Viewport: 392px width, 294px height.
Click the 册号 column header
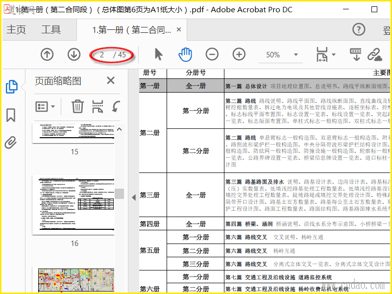tap(149, 73)
